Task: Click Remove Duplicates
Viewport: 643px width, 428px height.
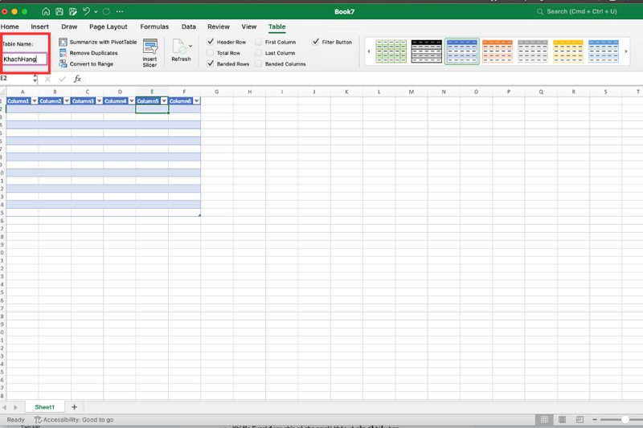Action: [88, 53]
